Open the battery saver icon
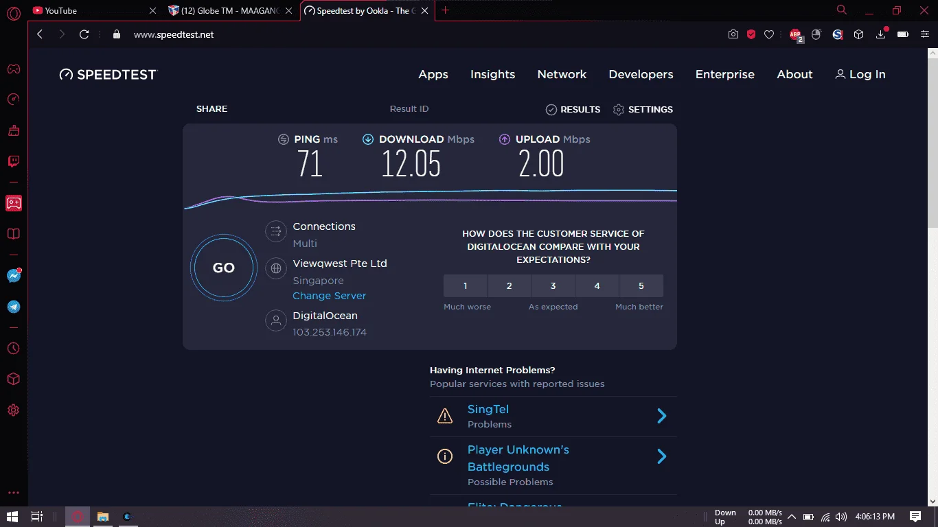Viewport: 938px width, 527px height. pos(903,34)
